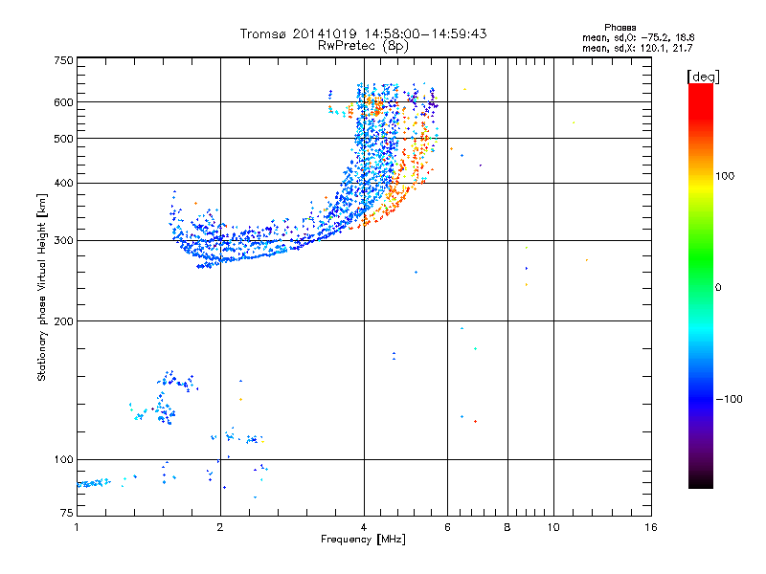Select 'mean, sd,X: 120.1, 21.7' statistics line

[637, 48]
